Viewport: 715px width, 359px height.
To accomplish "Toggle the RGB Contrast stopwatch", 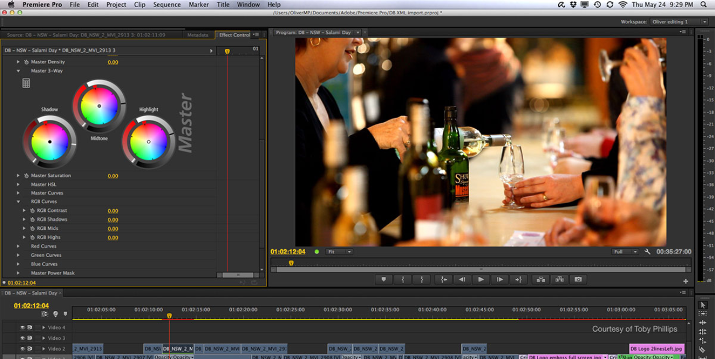I will tap(32, 211).
